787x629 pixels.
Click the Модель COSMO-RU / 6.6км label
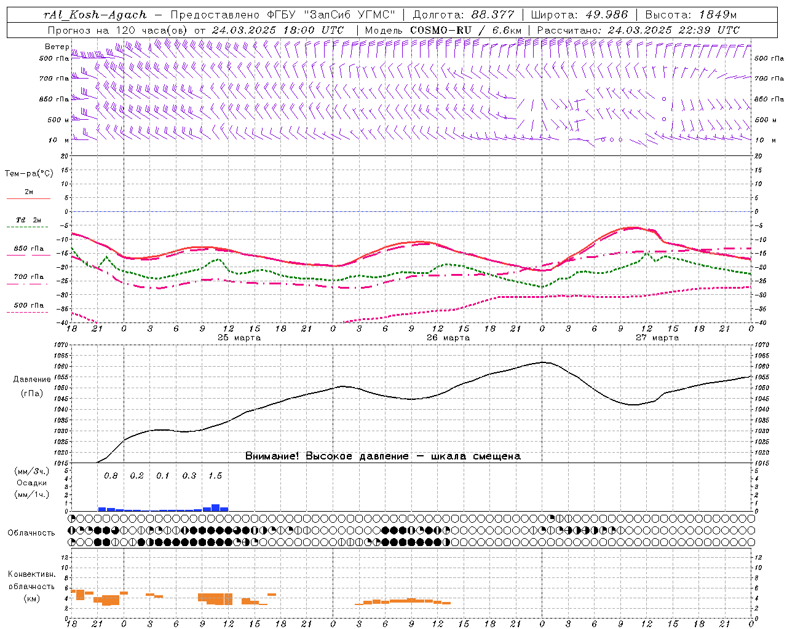tap(443, 30)
